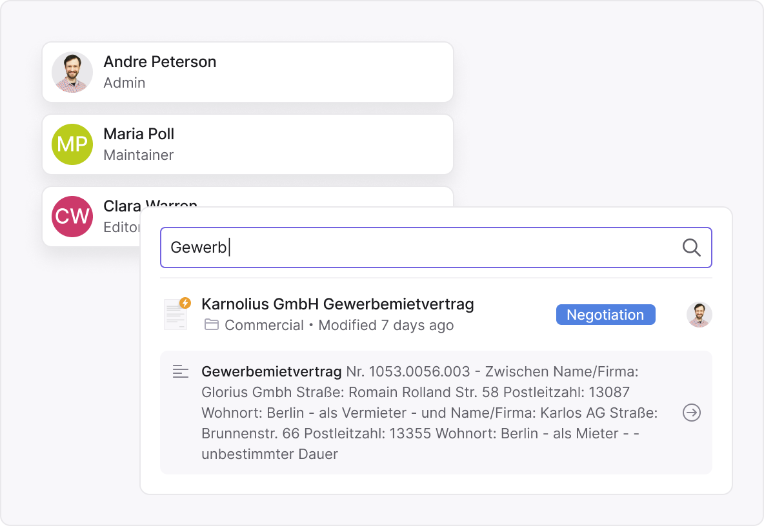Screen dimensions: 764x526
Task: Click the Admin role label under Andre Peterson
Action: (x=125, y=83)
